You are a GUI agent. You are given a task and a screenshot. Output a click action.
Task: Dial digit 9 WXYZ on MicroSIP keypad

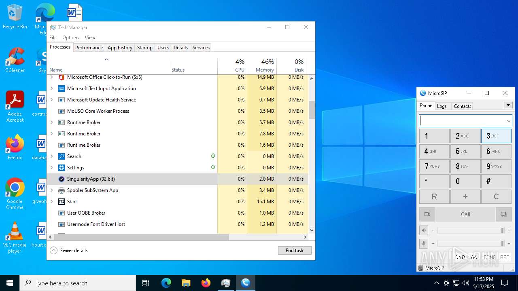[x=496, y=166]
